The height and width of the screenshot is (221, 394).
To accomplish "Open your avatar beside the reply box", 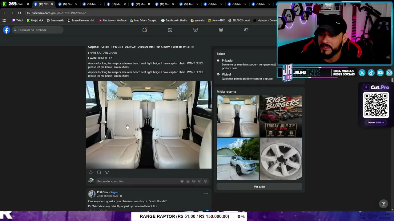I will point(91,181).
